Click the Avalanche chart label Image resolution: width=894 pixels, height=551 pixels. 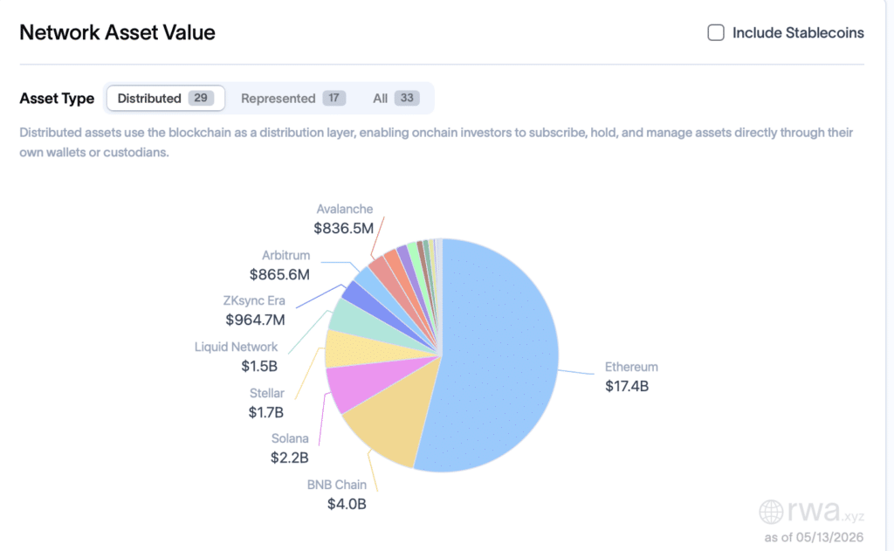pyautogui.click(x=345, y=209)
